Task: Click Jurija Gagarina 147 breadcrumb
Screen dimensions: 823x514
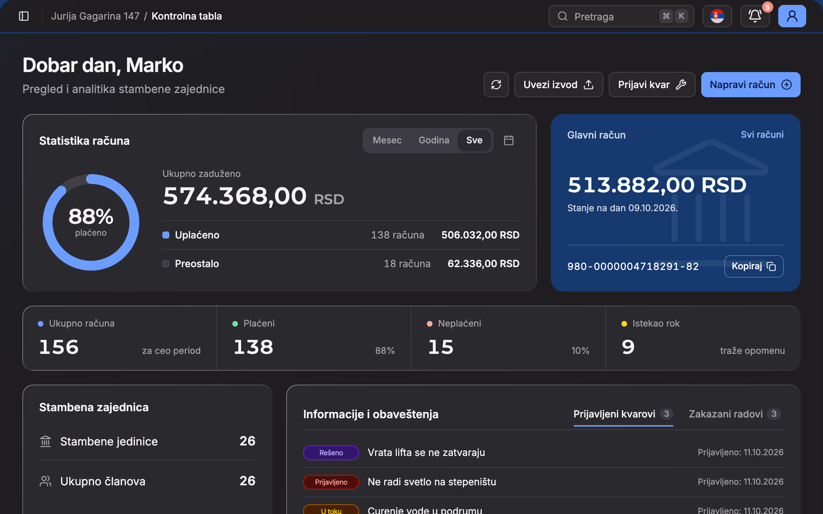Action: tap(95, 16)
